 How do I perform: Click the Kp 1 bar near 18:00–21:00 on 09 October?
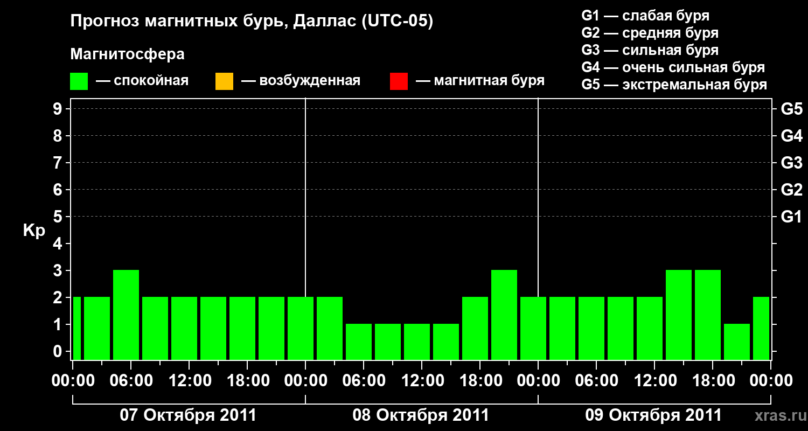point(737,342)
